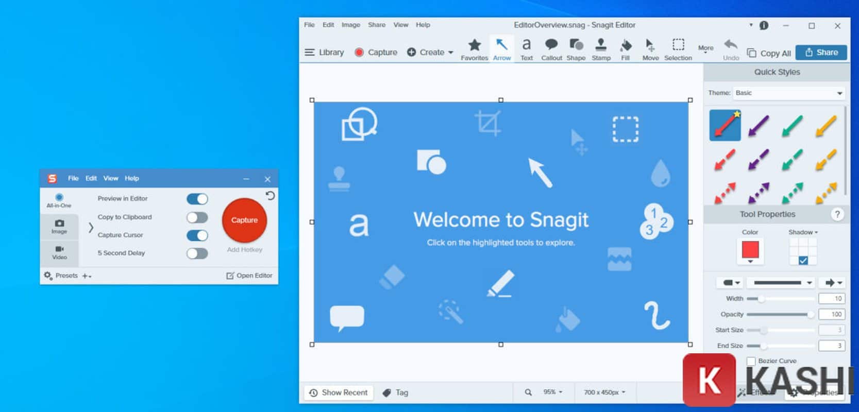Open the Theme Basic dropdown
This screenshot has height=412, width=859.
click(x=789, y=93)
